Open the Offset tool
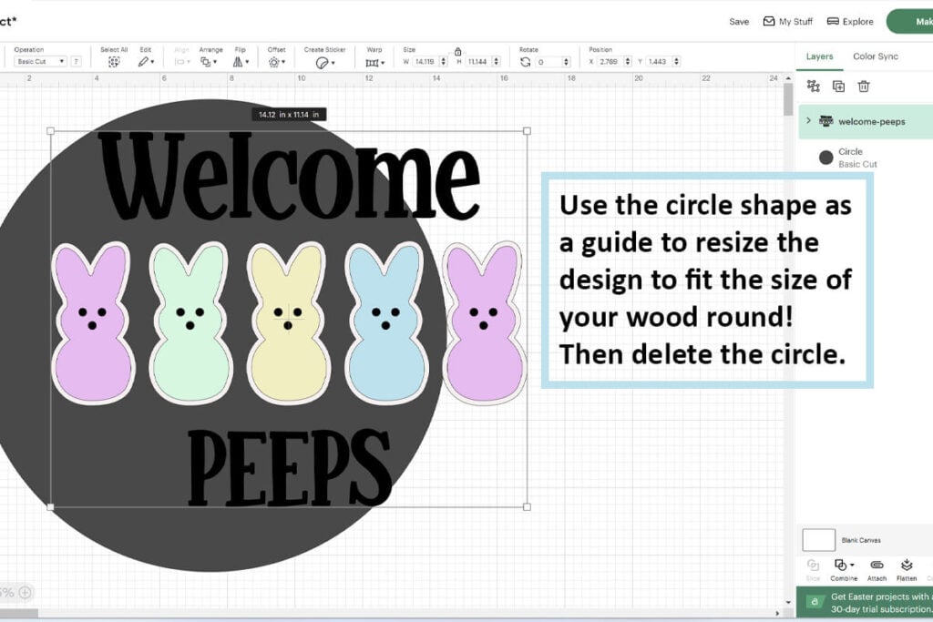Viewport: 933px width, 622px height. 273,62
